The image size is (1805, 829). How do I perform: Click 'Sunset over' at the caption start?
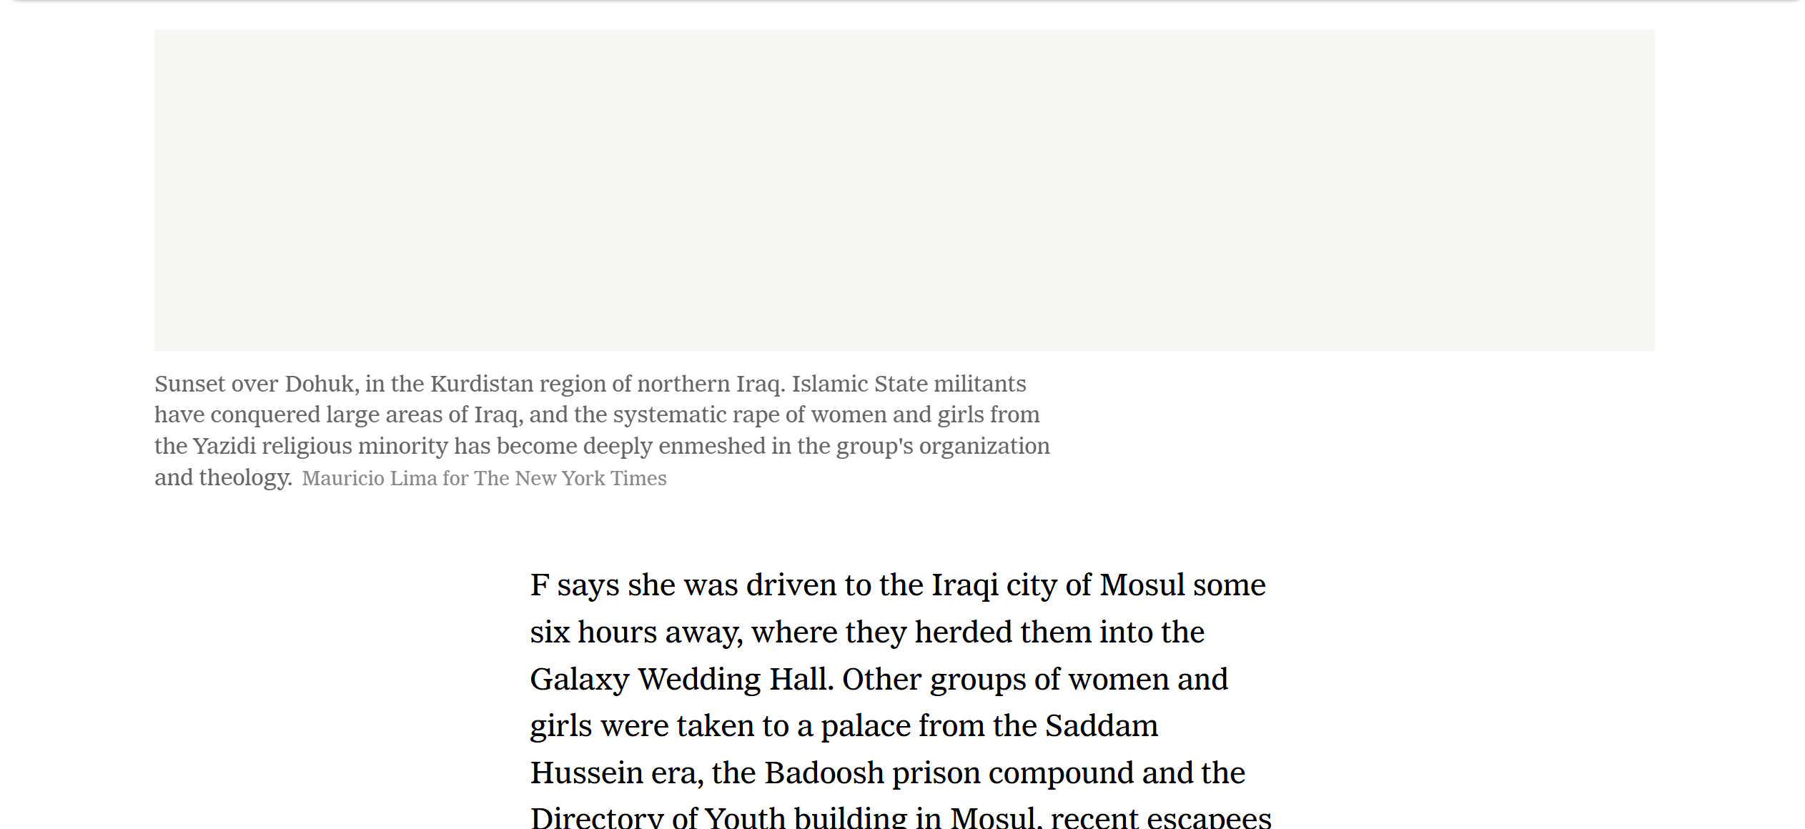tap(216, 384)
